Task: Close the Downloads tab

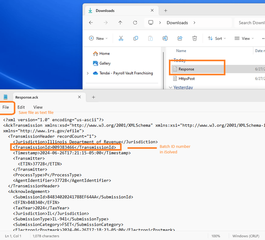Action: click(x=152, y=10)
